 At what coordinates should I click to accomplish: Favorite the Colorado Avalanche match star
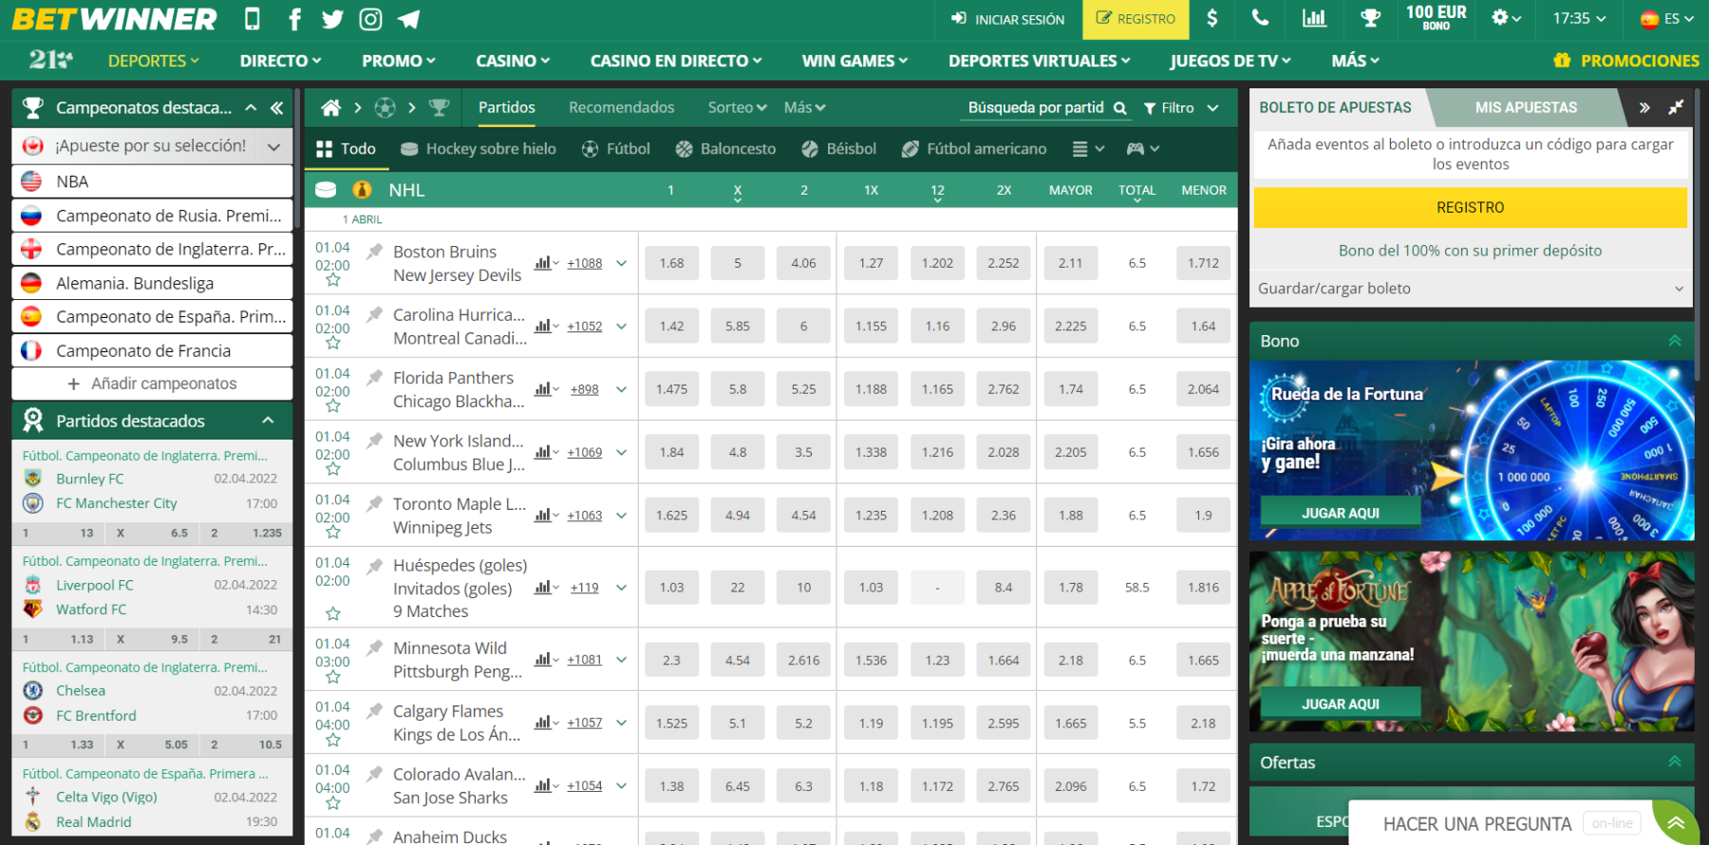tap(333, 803)
